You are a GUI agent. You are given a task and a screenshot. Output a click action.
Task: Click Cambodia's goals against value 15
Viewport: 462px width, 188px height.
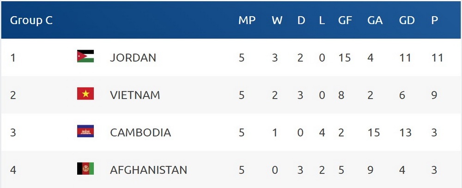point(373,133)
